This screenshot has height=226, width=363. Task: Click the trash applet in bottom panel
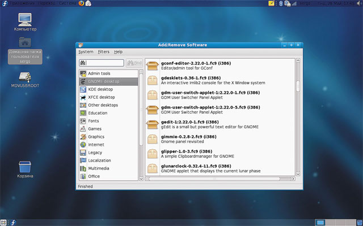pos(360,223)
